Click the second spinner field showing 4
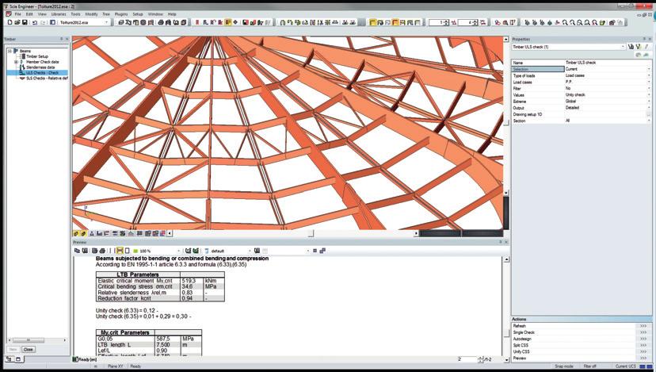This screenshot has width=656, height=372. pyautogui.click(x=467, y=22)
